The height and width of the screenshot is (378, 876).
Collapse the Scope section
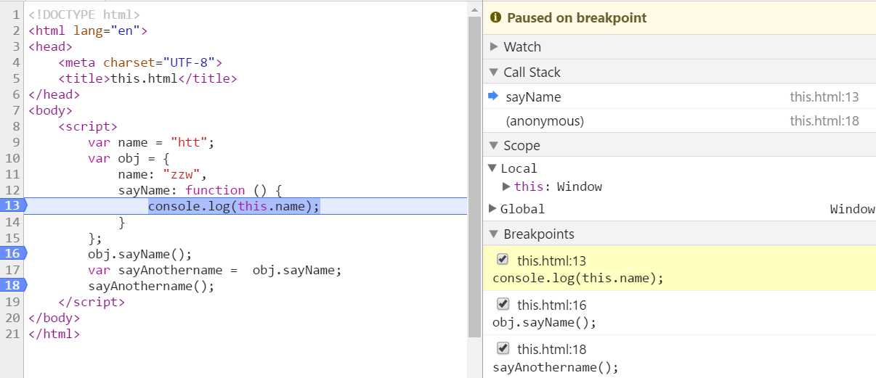click(x=495, y=145)
